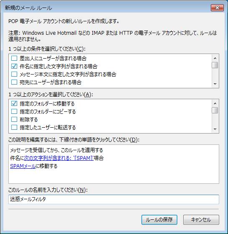228x234 pixels.
Task: Save the rule with ルールの保存
Action: click(x=159, y=220)
